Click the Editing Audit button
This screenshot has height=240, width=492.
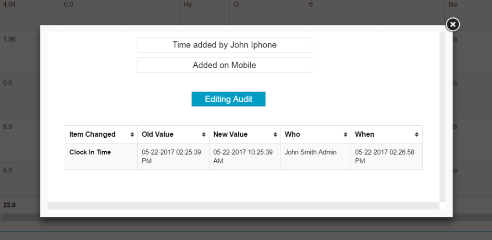tap(228, 99)
